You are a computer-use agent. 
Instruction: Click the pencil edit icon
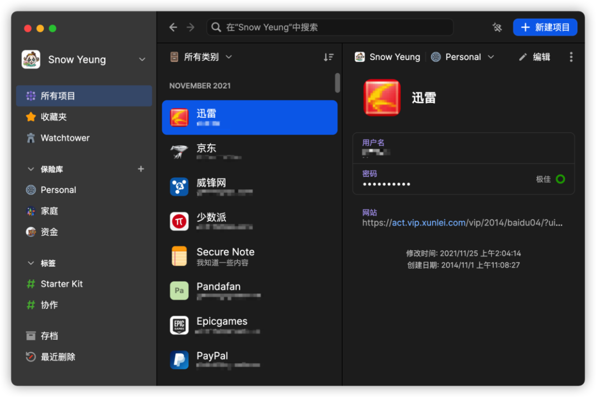click(523, 57)
